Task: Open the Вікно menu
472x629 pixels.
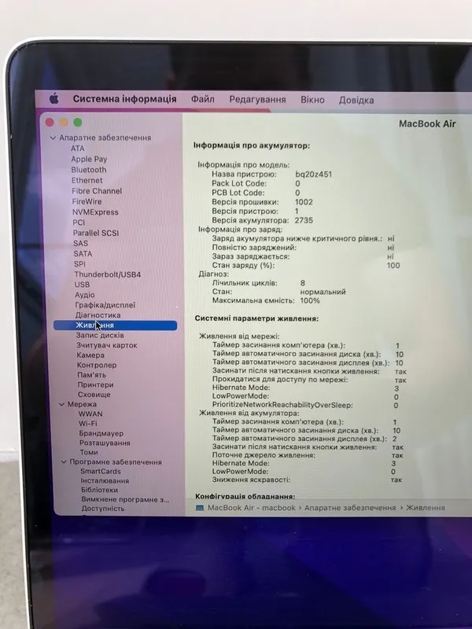Action: click(x=312, y=100)
